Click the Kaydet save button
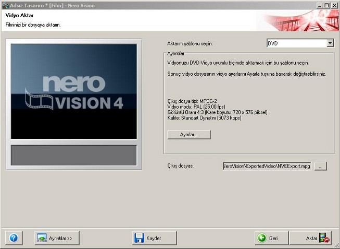Viewport: 340px width, 249px height. [155, 238]
